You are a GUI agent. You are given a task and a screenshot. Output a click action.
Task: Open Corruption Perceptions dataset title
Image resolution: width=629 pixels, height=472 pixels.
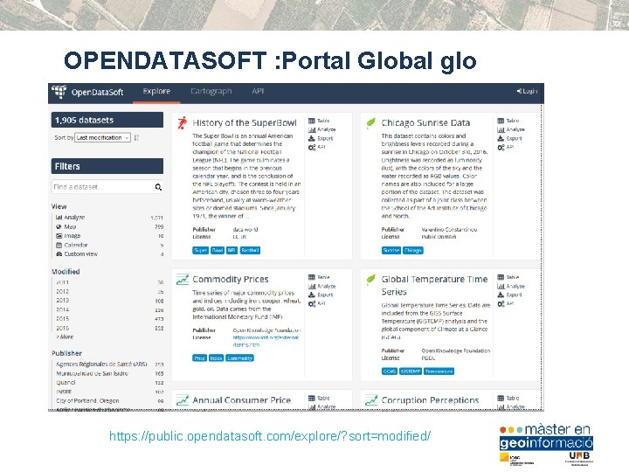click(x=430, y=400)
